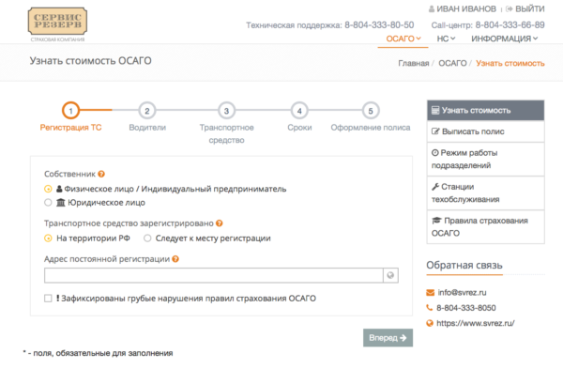Click help icon next to Адрес постоянной регистрации

(x=175, y=259)
